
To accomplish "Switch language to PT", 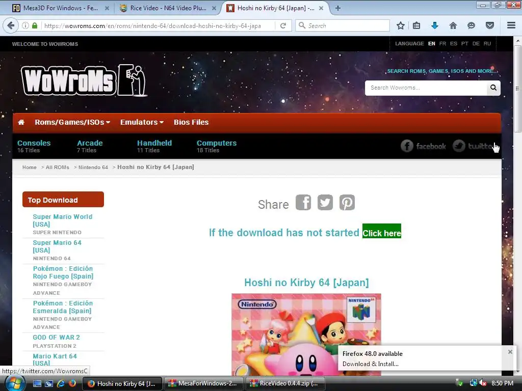I will coord(465,44).
